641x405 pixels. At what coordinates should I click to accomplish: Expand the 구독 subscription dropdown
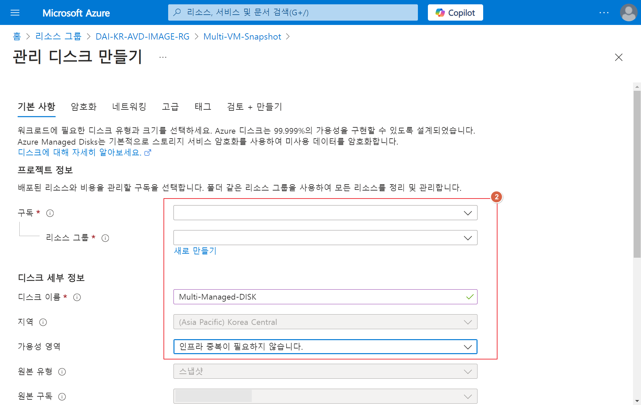[325, 213]
